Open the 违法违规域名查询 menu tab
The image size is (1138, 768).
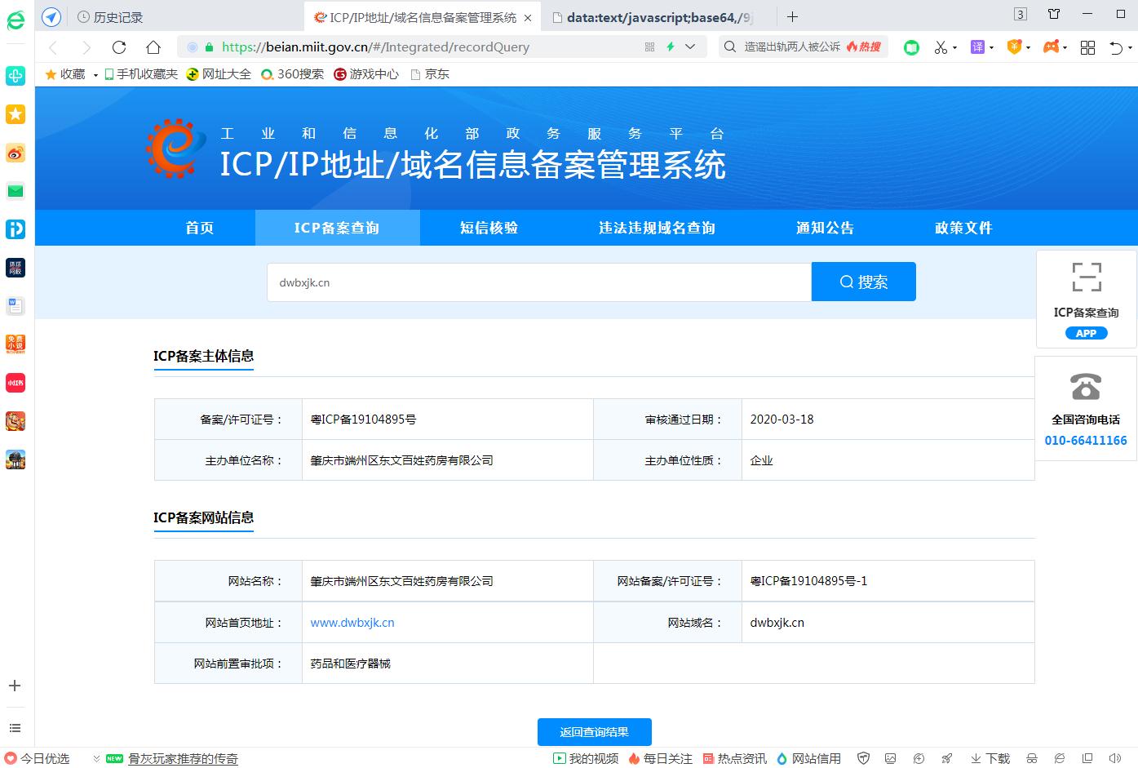point(657,228)
